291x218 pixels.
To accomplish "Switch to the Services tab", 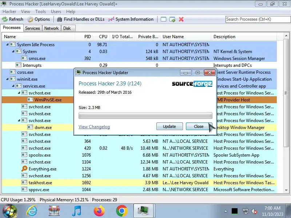I will (x=32, y=28).
